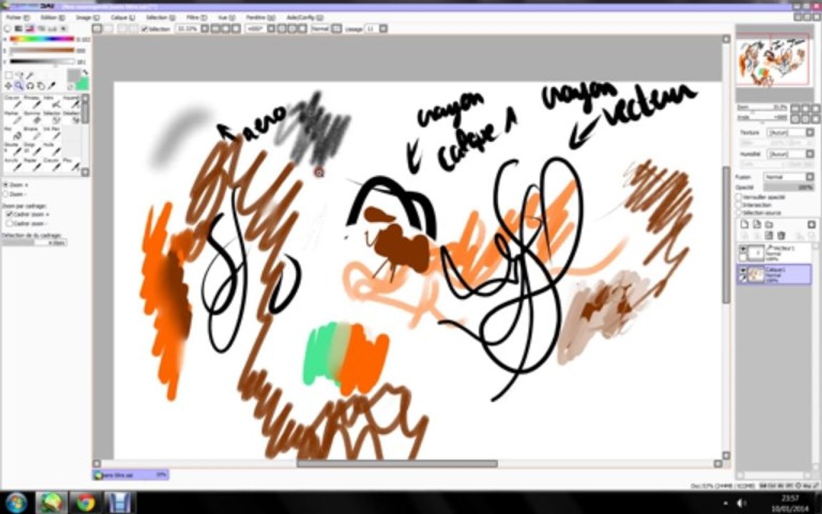Image resolution: width=822 pixels, height=514 pixels.
Task: Open the rotation angle dropdown in toolbar
Action: [x=271, y=29]
